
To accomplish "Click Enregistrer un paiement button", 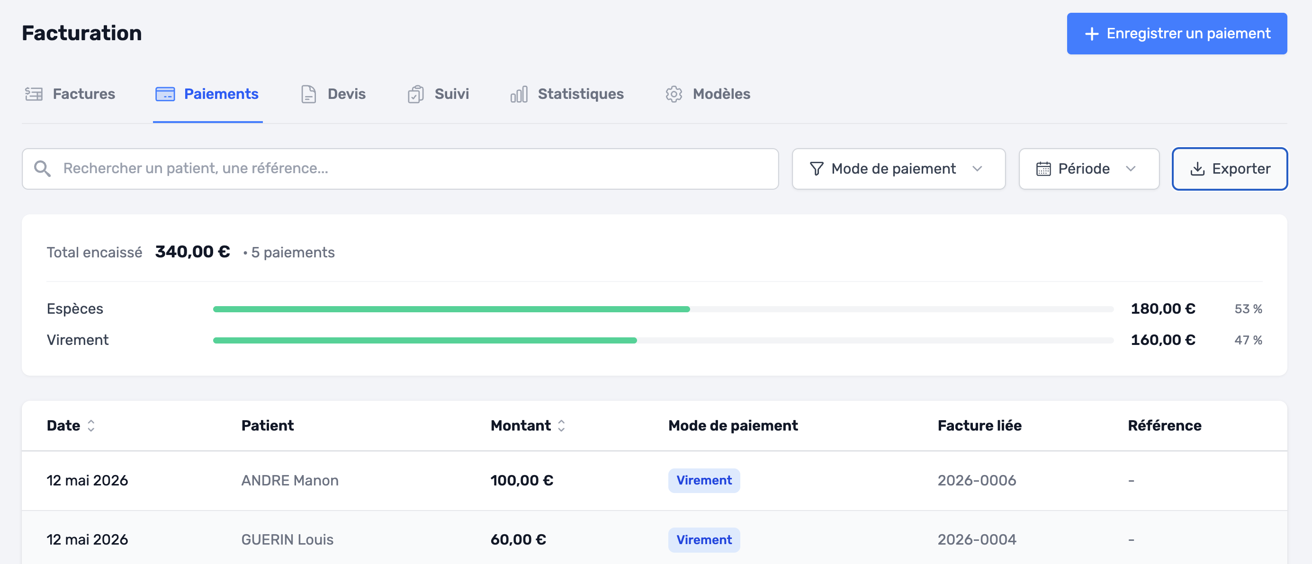I will (x=1177, y=34).
